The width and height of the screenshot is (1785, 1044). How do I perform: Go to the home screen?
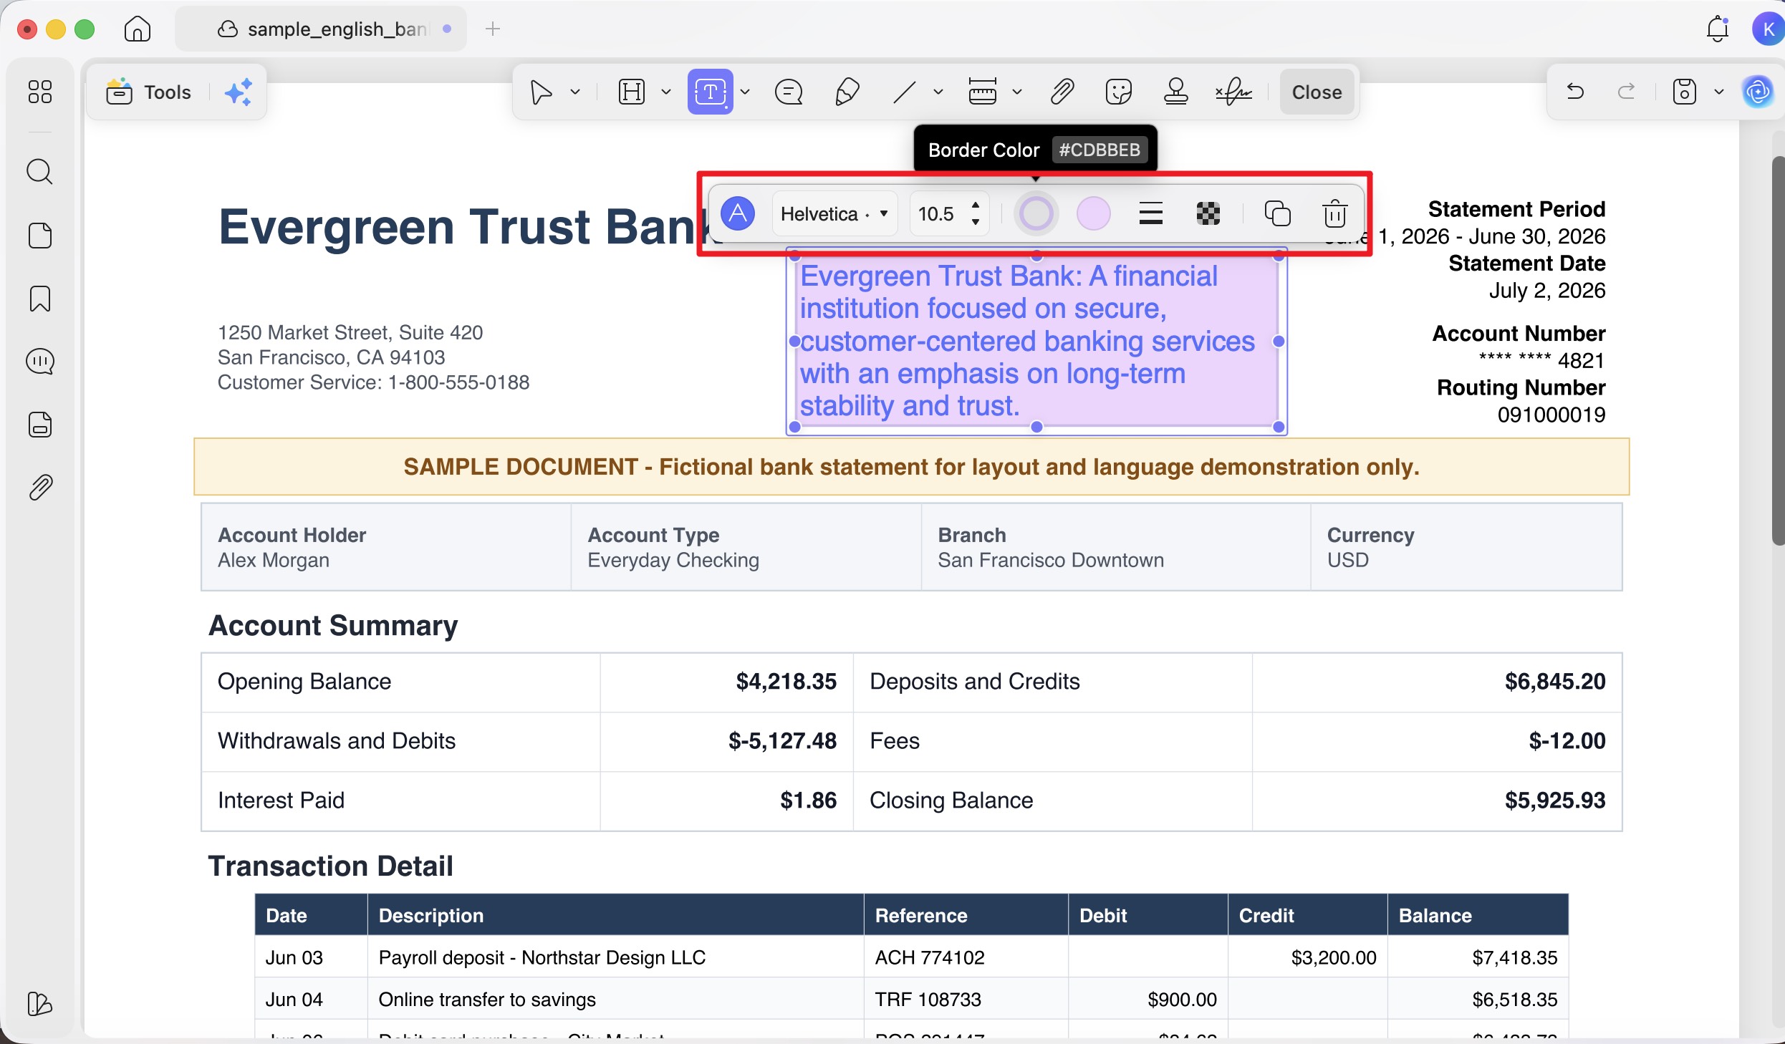click(x=137, y=29)
